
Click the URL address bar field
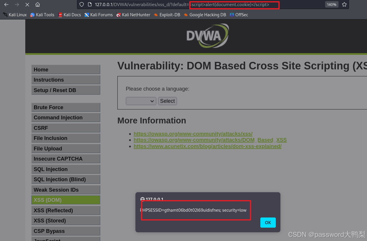coord(213,5)
